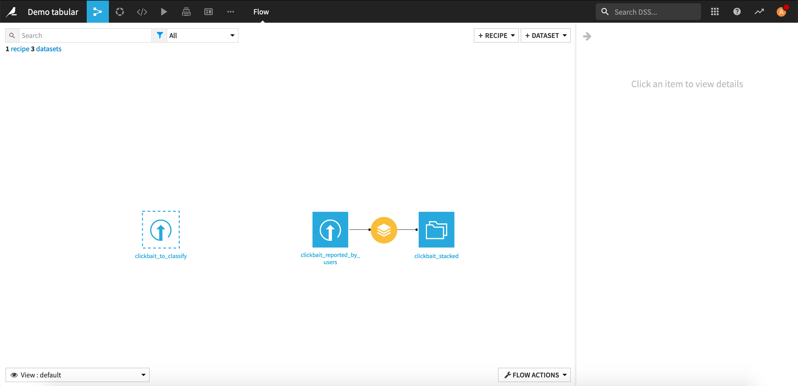Screen dimensions: 798x386
Task: Select the yellow stack recipe node
Action: tap(384, 230)
